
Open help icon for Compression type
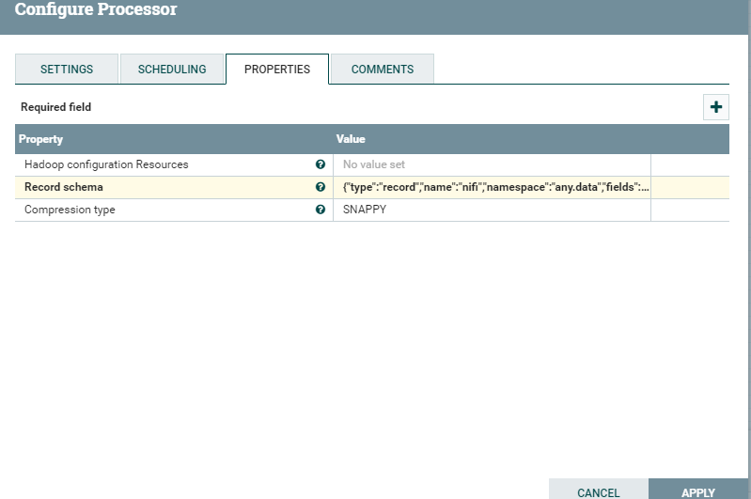pos(321,210)
